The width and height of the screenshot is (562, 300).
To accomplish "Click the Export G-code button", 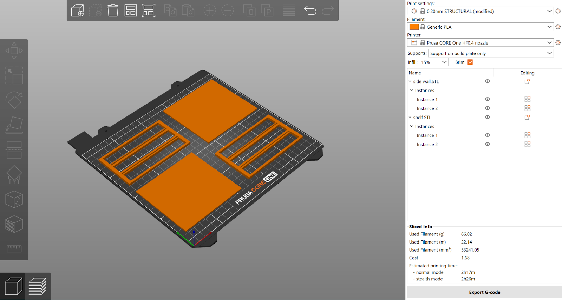I will (485, 292).
